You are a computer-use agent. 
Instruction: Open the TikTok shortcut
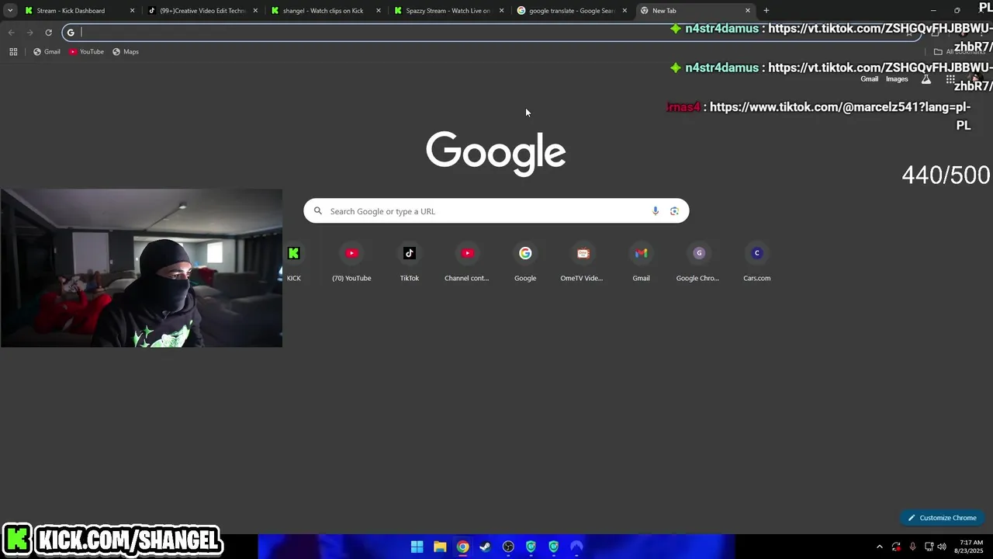point(410,262)
